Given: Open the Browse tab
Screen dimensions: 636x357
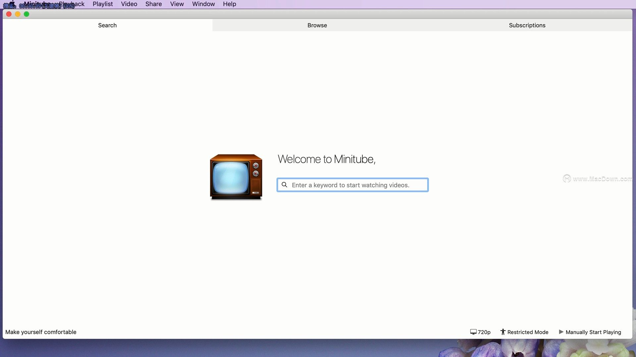Looking at the screenshot, I should point(317,25).
